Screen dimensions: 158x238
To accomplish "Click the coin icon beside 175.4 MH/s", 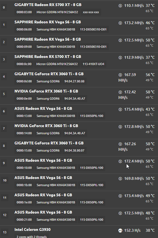I will point(120,110).
